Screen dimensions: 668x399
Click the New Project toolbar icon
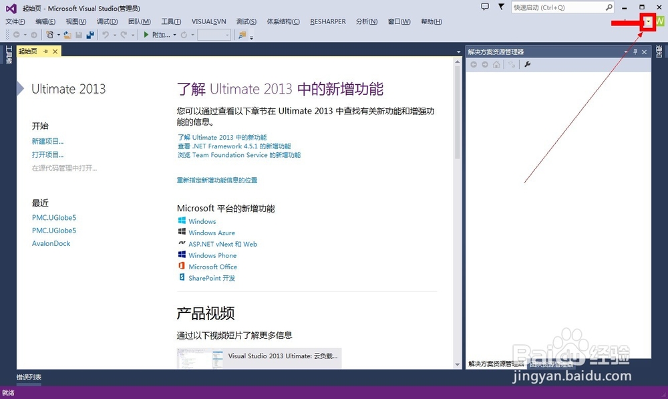pyautogui.click(x=50, y=35)
